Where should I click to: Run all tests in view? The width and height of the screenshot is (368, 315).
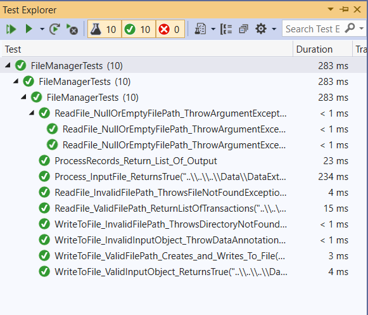(x=11, y=29)
